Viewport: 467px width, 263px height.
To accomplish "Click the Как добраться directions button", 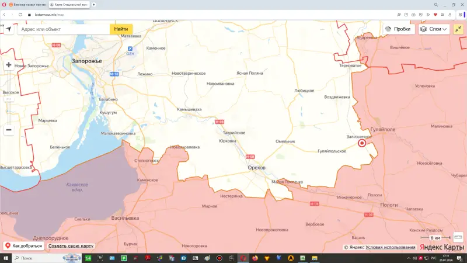I will pyautogui.click(x=23, y=246).
